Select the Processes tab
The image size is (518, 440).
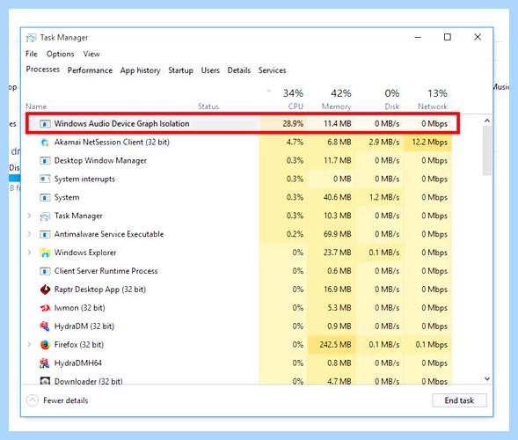point(42,70)
